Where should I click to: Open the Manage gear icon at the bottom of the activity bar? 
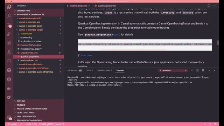click(x=9, y=118)
